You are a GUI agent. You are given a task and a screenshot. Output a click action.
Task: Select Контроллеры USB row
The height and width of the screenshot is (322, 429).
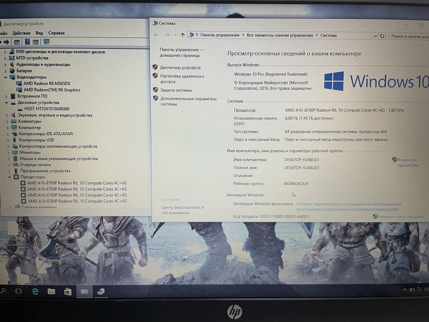point(36,140)
